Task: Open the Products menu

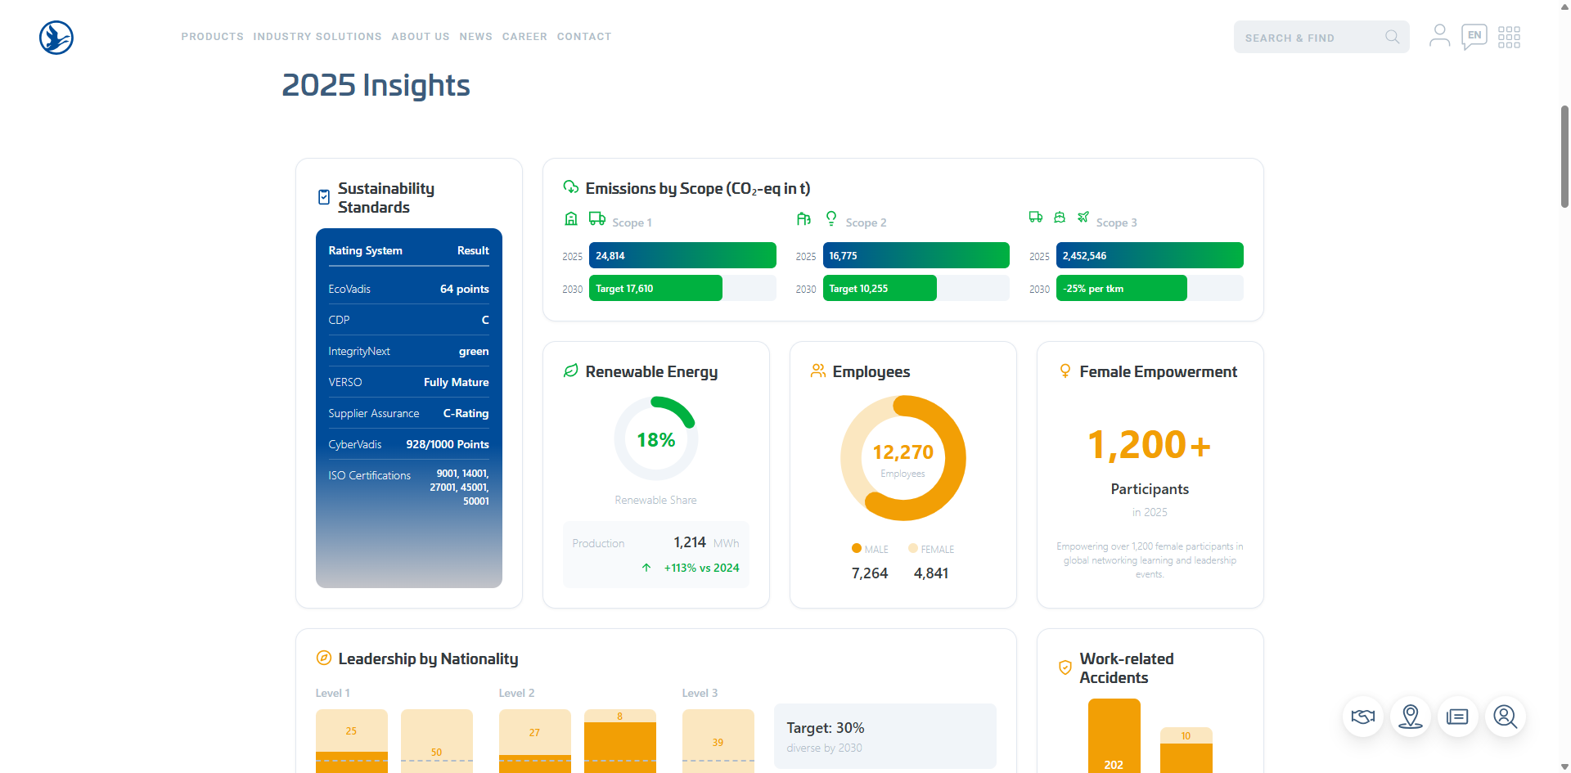Action: pos(213,37)
